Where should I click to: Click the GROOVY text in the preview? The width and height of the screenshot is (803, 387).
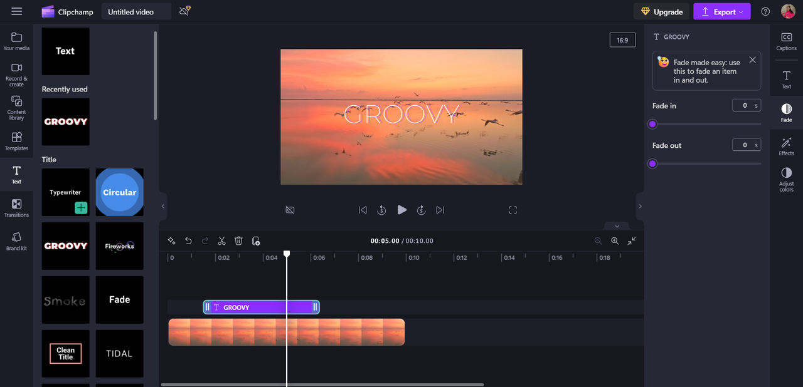(401, 115)
